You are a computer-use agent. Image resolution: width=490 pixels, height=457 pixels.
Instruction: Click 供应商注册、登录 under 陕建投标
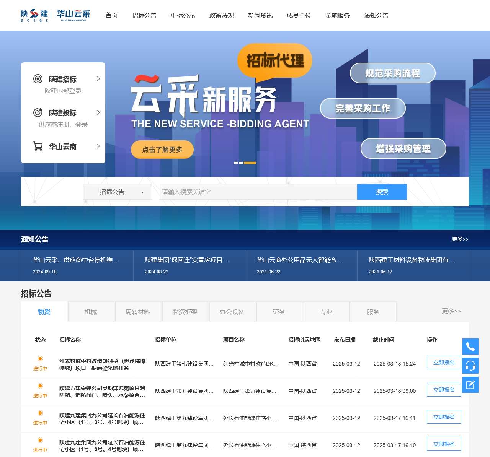[x=63, y=124]
